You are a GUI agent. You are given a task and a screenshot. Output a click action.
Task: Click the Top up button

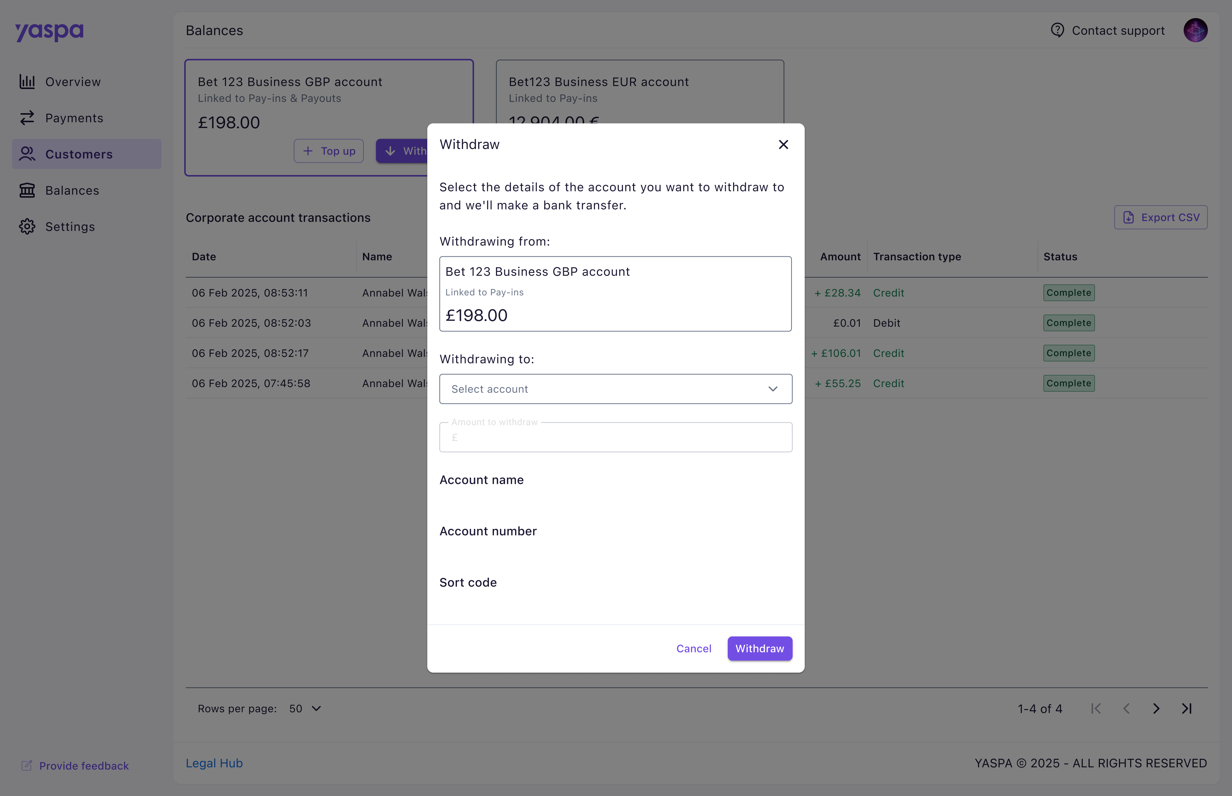(329, 151)
